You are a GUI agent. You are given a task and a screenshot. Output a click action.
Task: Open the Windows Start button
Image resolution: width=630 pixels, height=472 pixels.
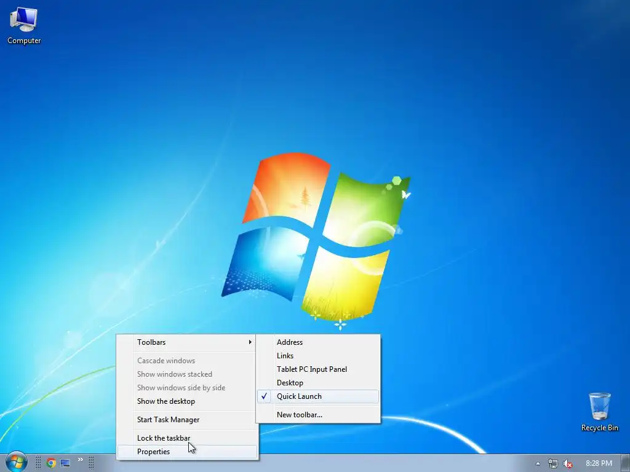(x=16, y=462)
